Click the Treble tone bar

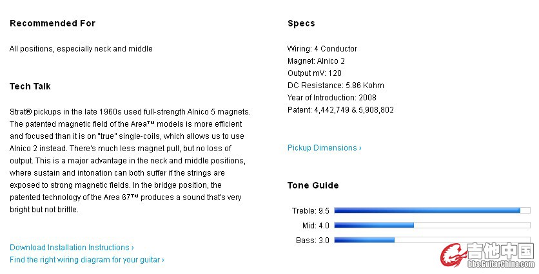tap(431, 210)
